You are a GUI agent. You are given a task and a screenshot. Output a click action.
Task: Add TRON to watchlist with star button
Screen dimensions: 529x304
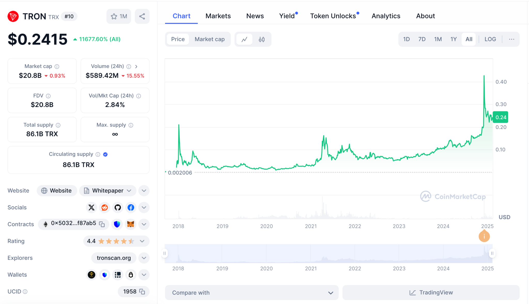119,17
